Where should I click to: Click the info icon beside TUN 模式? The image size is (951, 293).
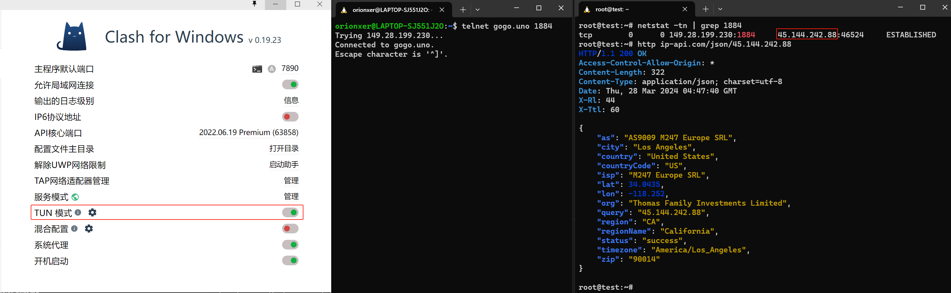click(78, 212)
